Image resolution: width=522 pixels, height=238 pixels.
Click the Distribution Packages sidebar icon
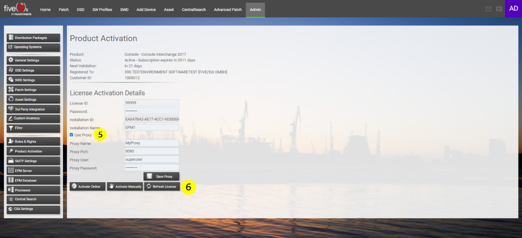coord(11,38)
